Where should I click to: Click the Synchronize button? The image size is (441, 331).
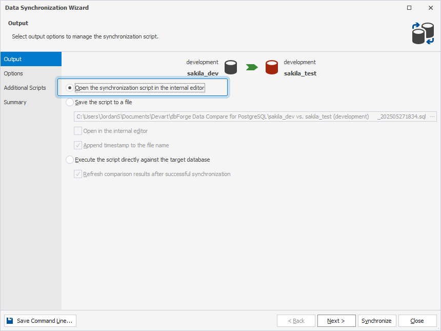point(377,320)
